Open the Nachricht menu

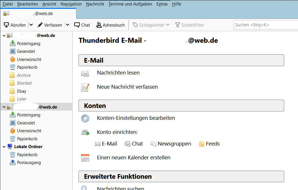(95, 4)
